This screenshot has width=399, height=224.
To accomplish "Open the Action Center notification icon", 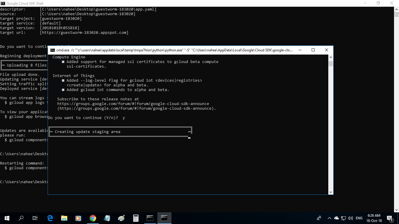I will (389, 218).
